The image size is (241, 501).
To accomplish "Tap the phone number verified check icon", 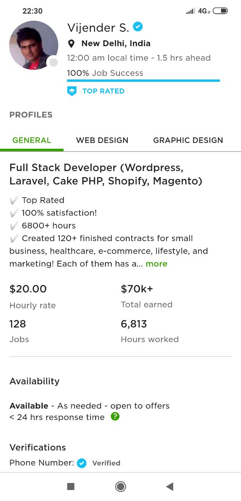I will click(x=82, y=463).
